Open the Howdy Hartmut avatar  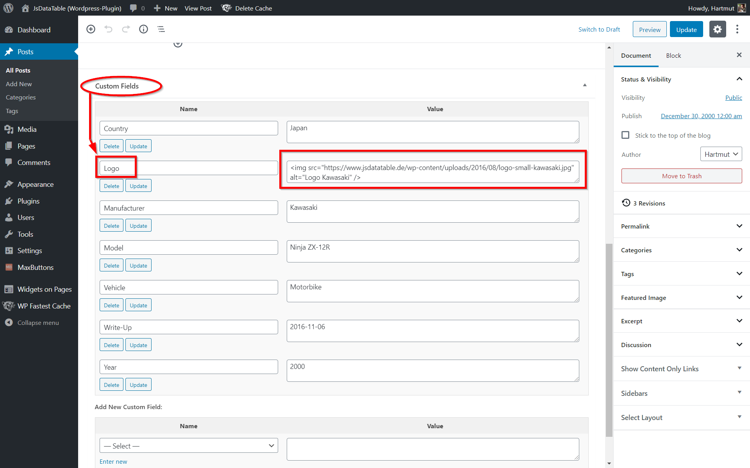741,8
